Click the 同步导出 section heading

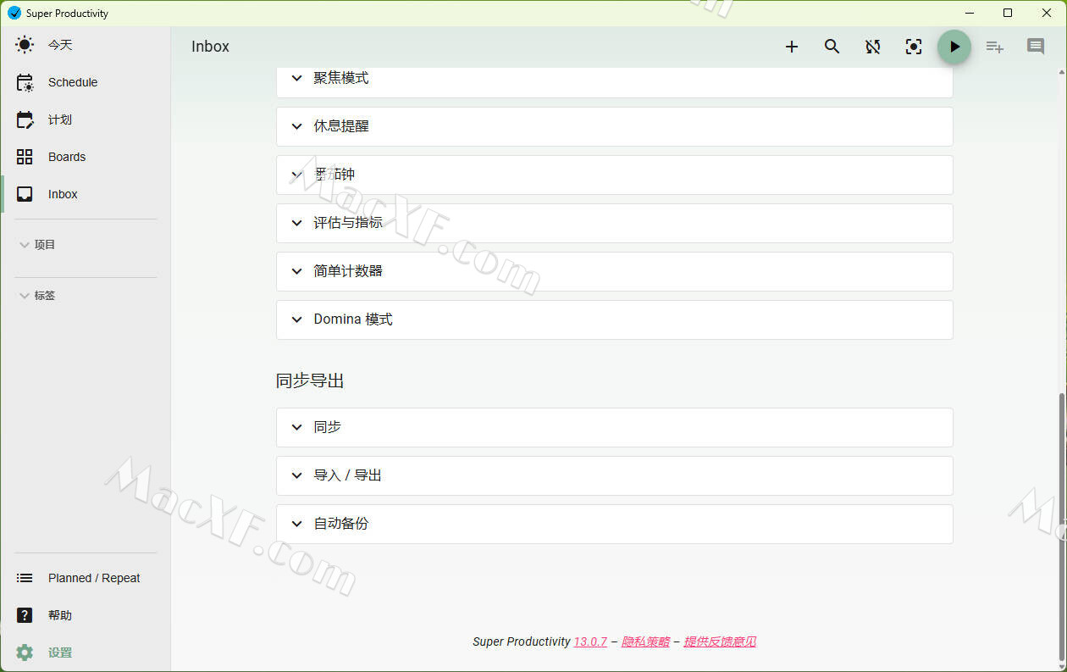tap(310, 381)
